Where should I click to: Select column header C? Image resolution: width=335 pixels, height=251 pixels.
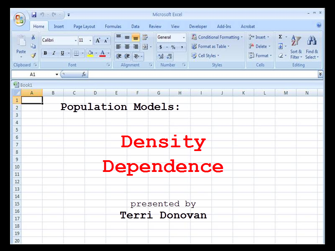coord(74,93)
